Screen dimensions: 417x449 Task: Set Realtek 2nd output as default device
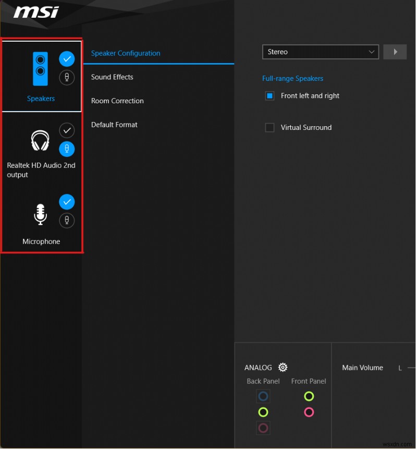pos(67,130)
